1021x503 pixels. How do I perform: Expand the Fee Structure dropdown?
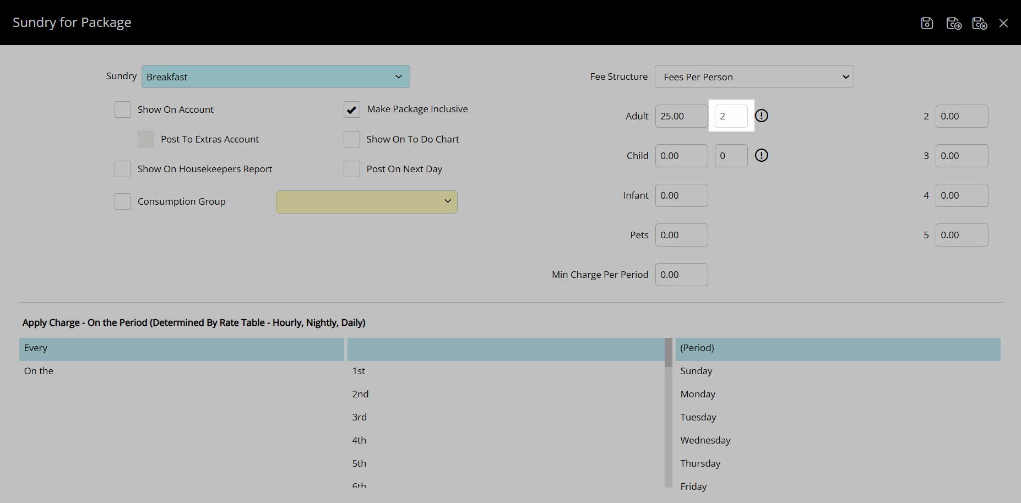(x=754, y=77)
